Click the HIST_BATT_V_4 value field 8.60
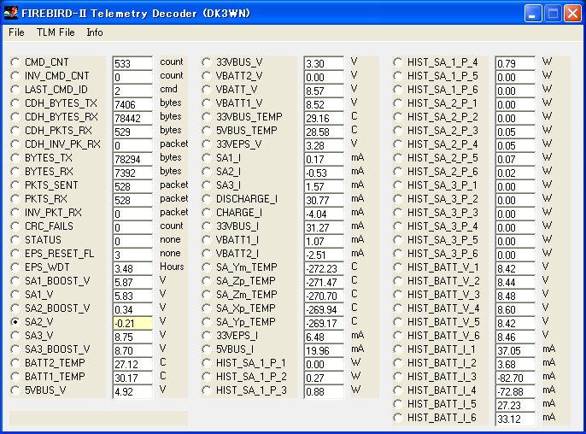The image size is (586, 434). pyautogui.click(x=515, y=309)
